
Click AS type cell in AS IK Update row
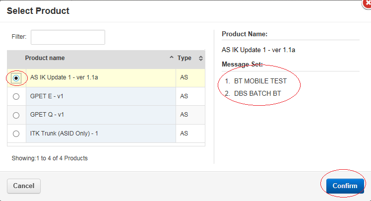[x=184, y=77]
